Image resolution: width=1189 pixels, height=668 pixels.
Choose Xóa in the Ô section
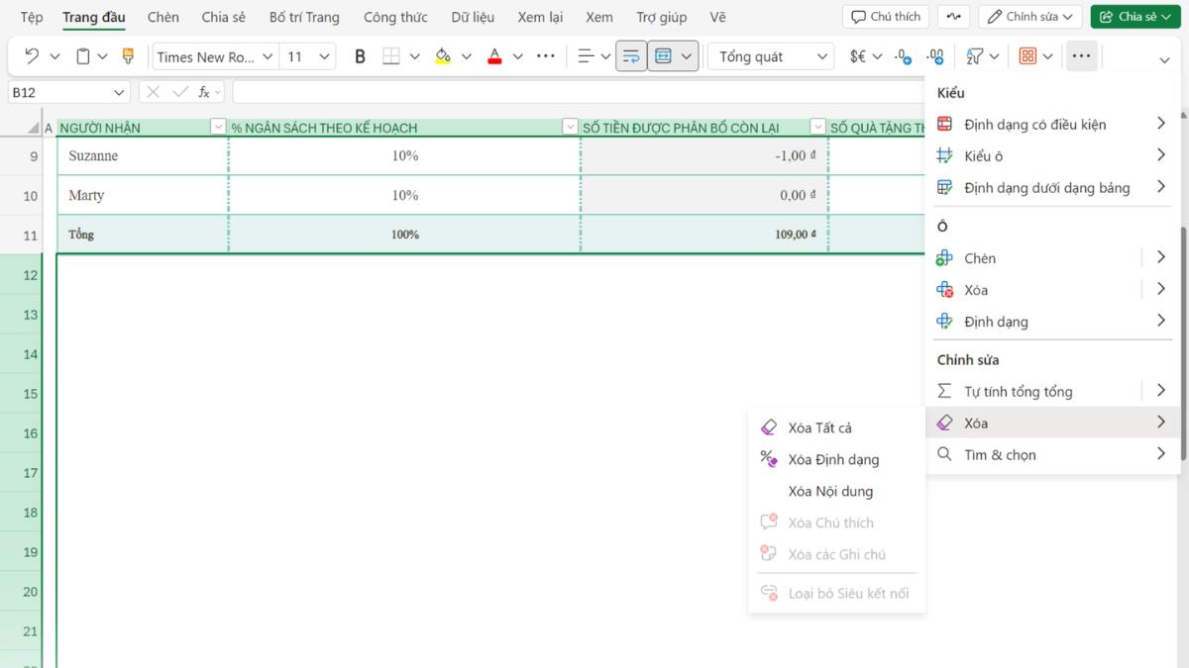[1035, 290]
